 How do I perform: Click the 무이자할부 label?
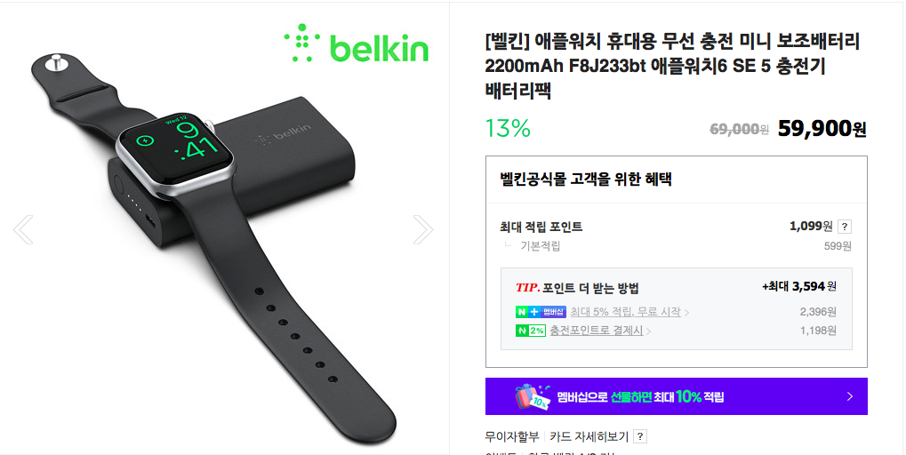tap(512, 437)
